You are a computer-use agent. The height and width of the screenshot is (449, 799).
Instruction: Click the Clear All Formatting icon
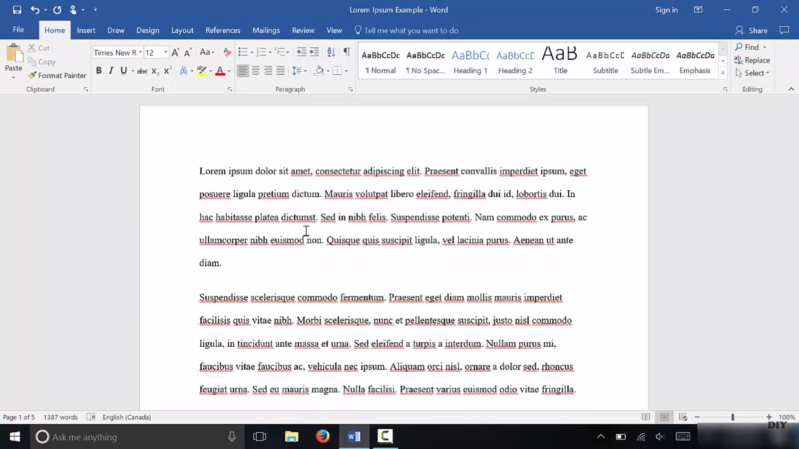pos(227,52)
